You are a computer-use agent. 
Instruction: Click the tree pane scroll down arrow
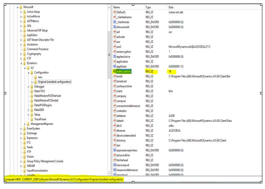(109, 173)
